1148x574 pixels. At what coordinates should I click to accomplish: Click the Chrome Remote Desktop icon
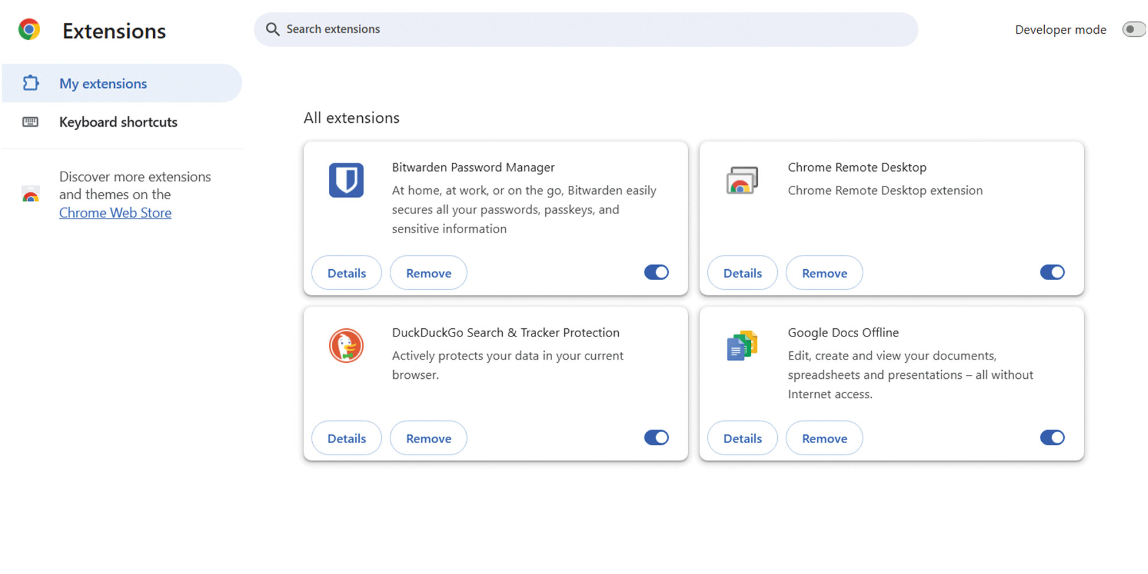click(742, 180)
